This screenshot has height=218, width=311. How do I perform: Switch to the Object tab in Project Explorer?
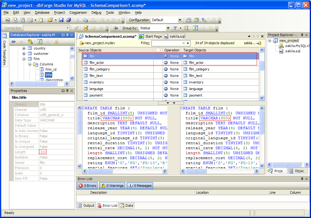pyautogui.click(x=298, y=171)
